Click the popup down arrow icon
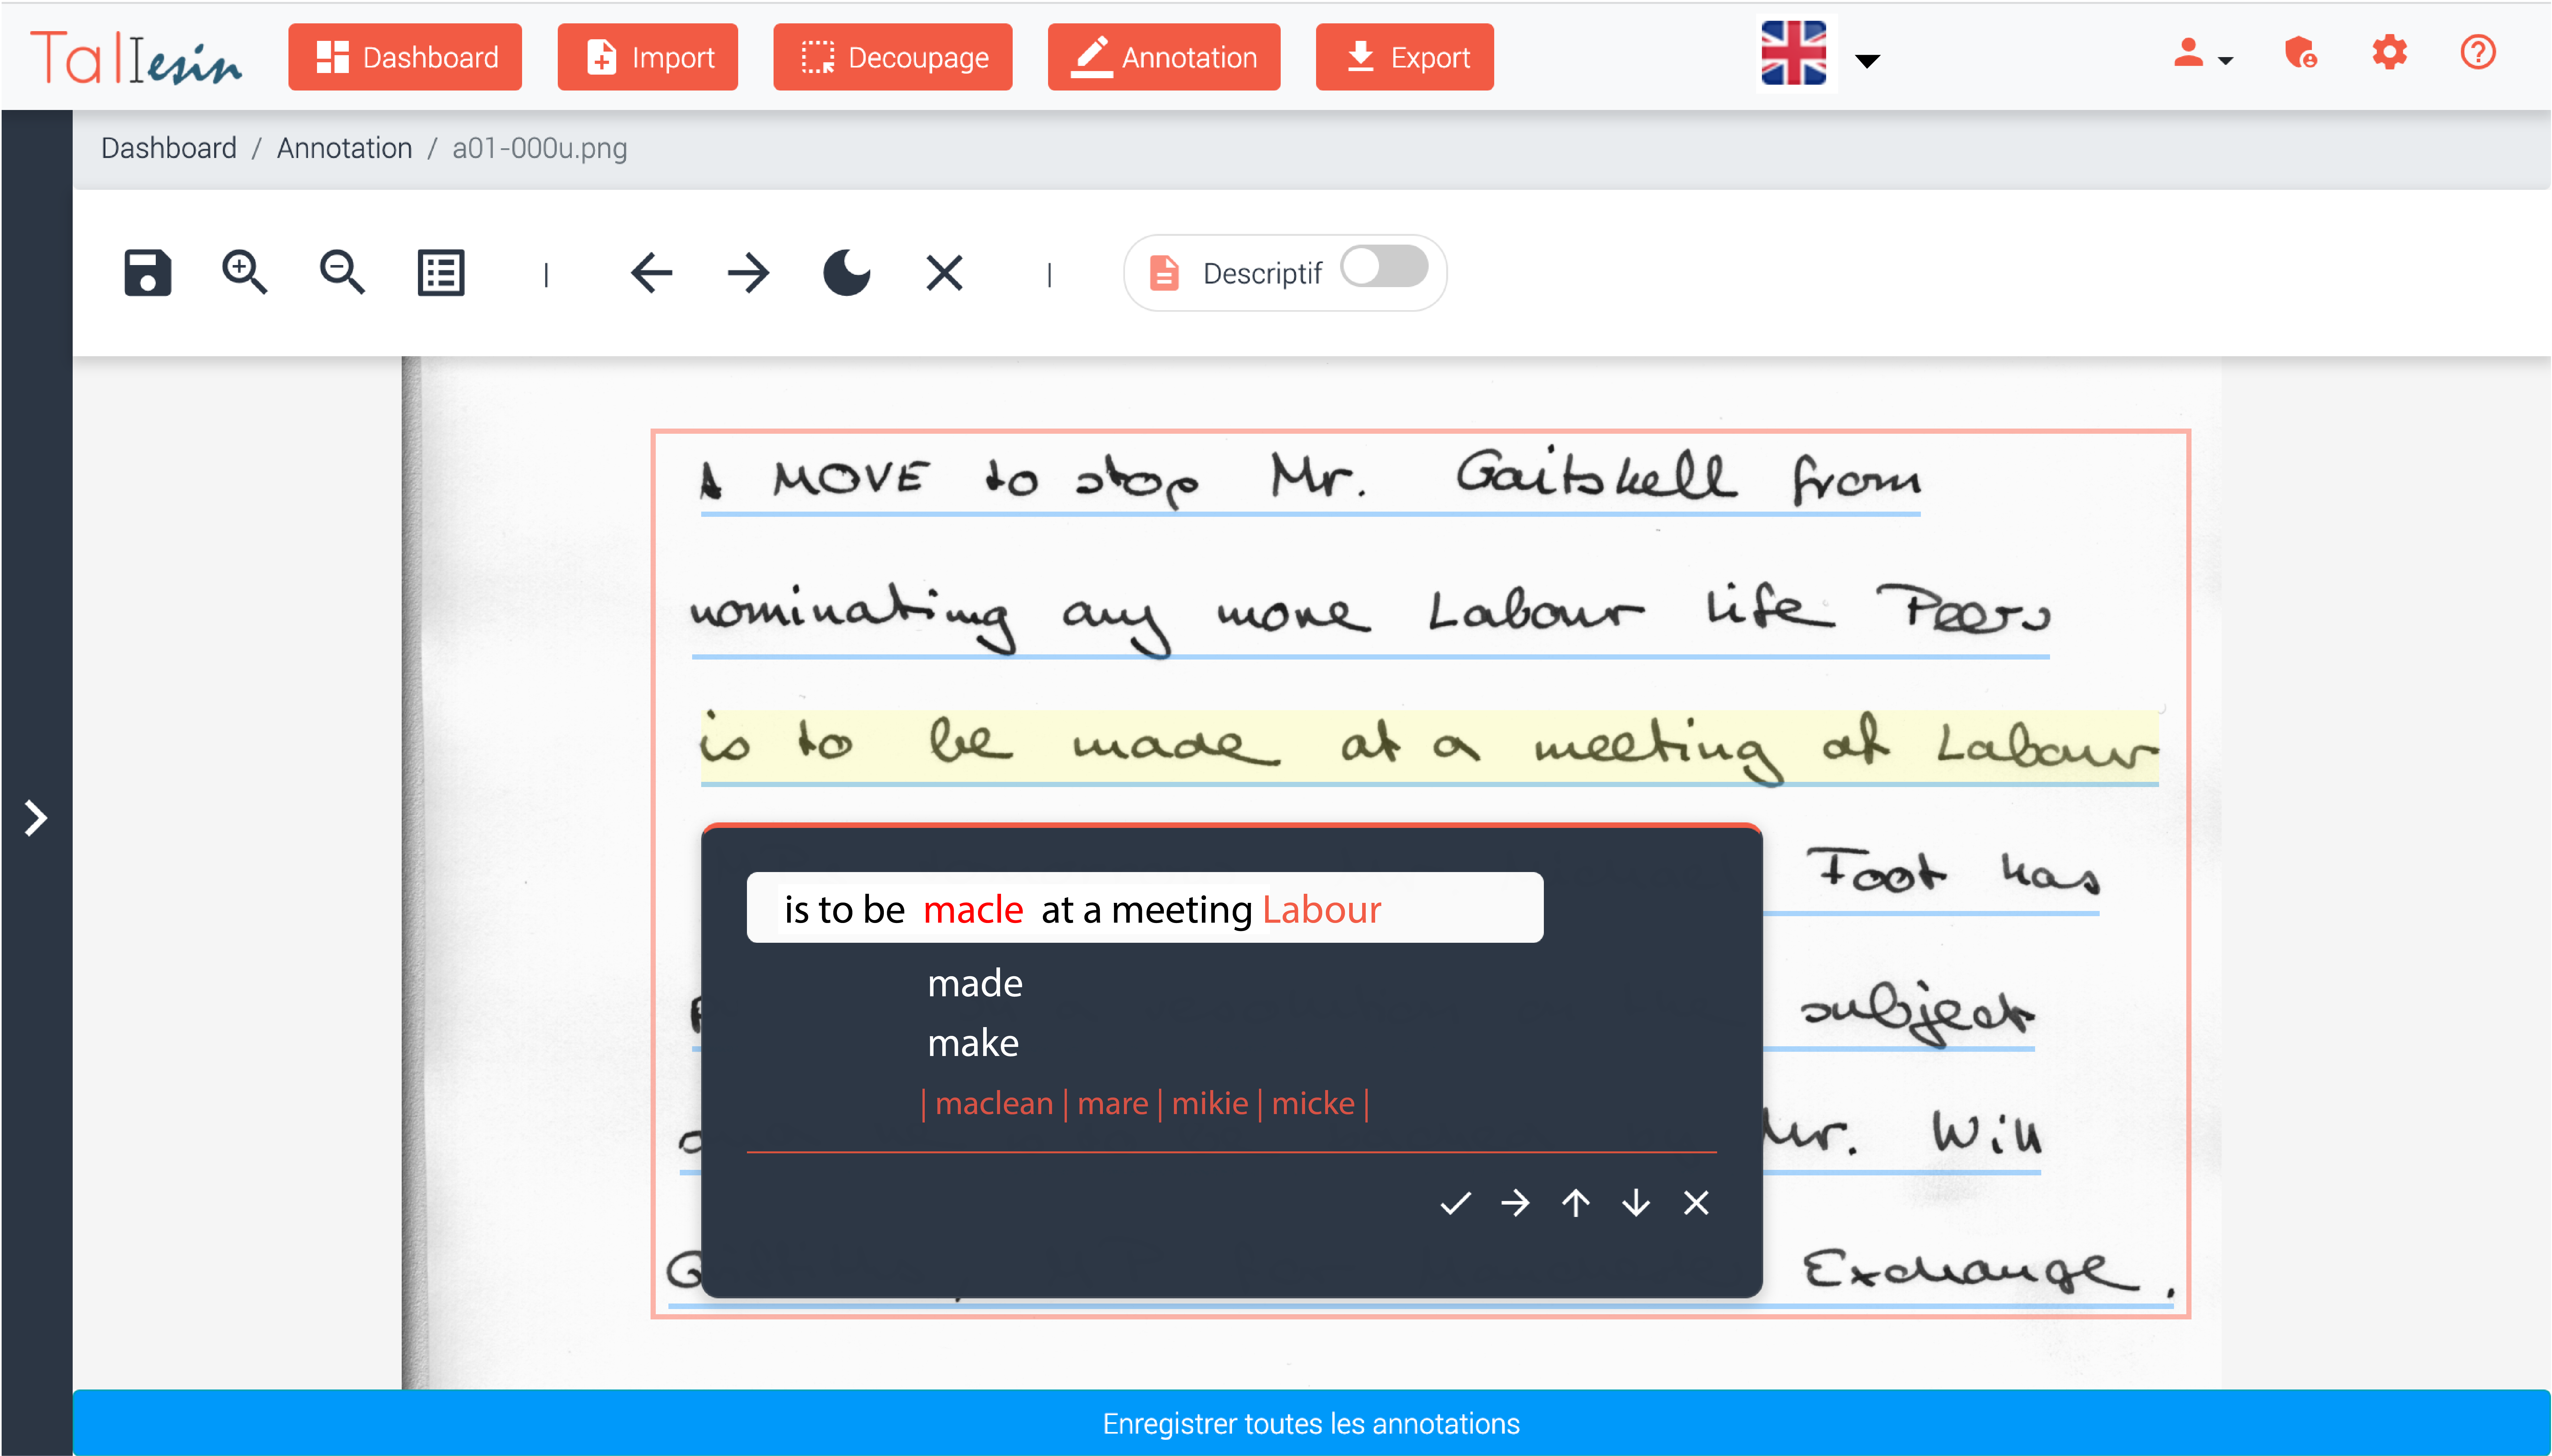This screenshot has width=2552, height=1456. click(1636, 1203)
